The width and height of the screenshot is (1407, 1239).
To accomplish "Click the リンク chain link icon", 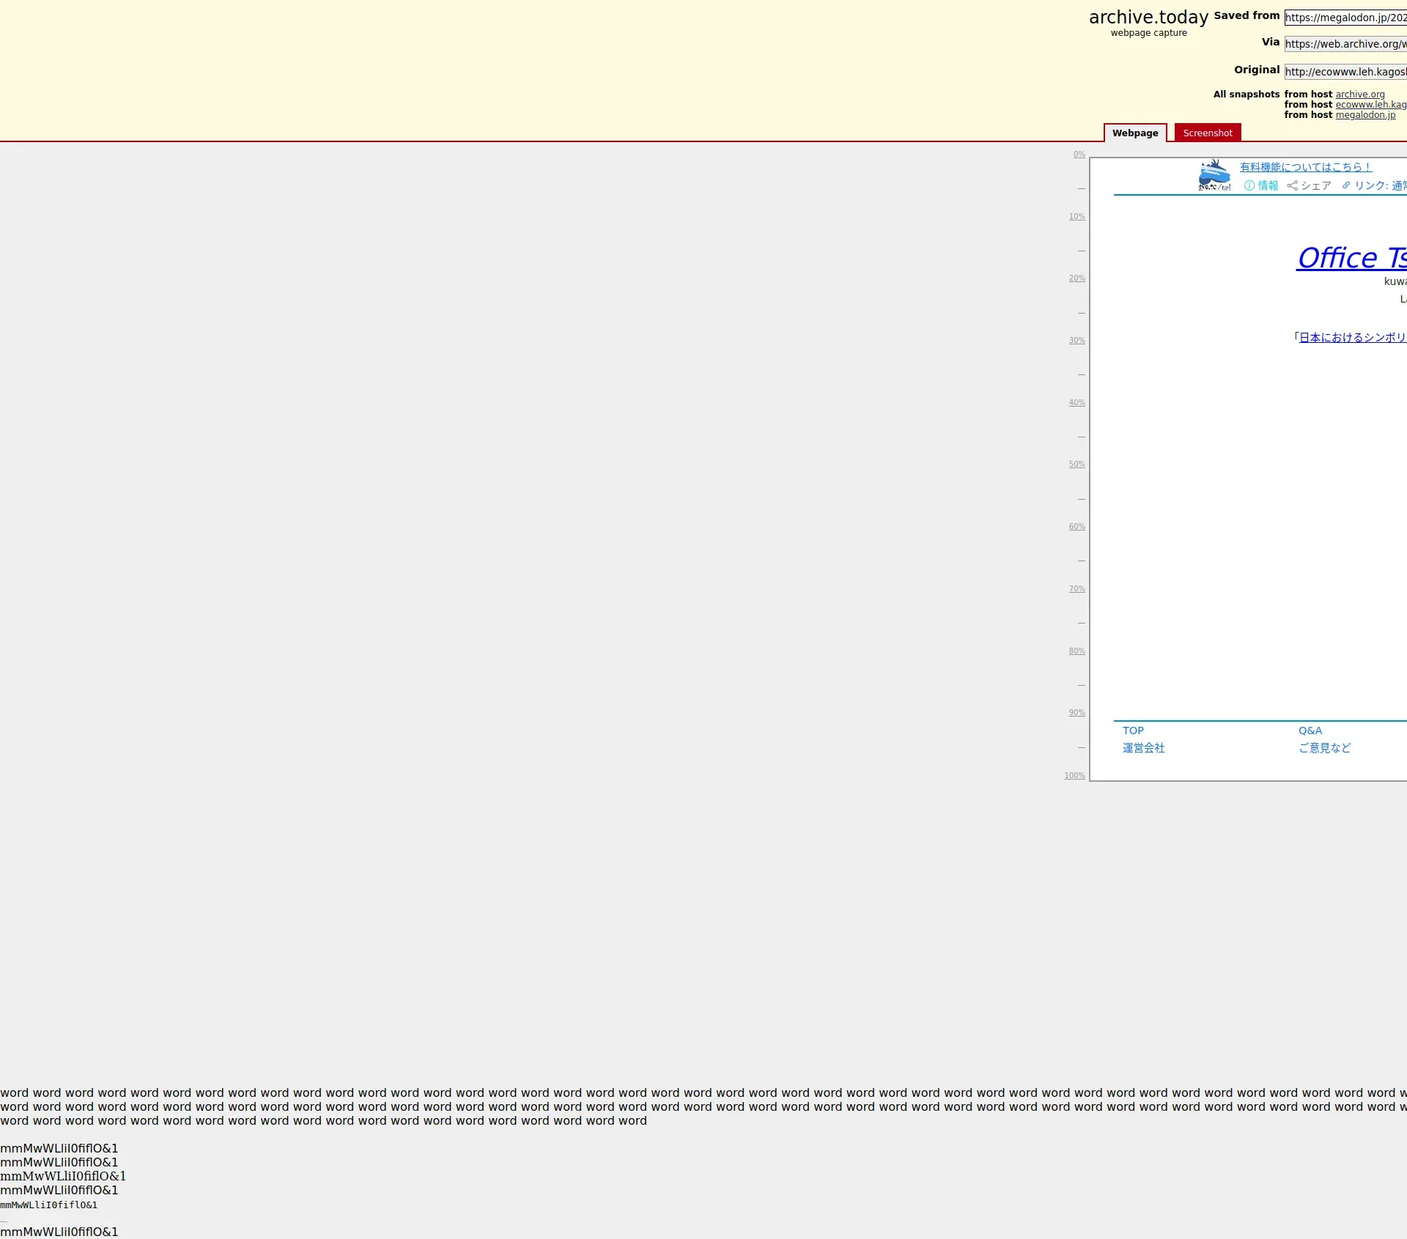I will click(1346, 185).
